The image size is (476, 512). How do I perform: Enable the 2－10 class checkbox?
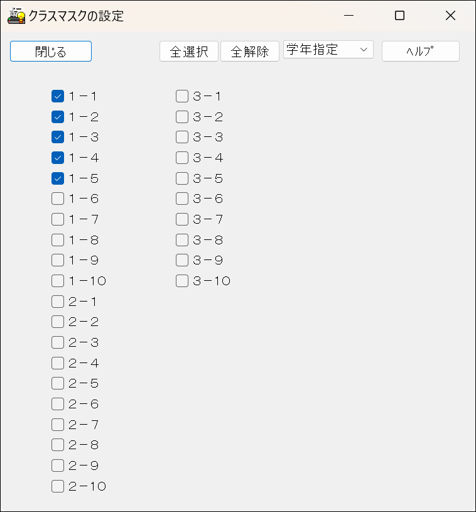(58, 486)
